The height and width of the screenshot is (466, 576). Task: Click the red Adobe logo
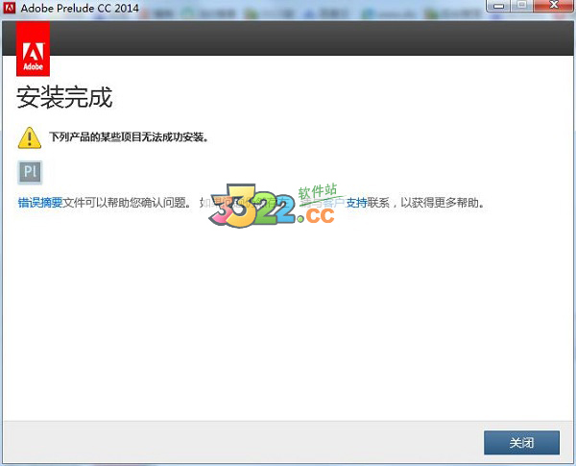33,49
